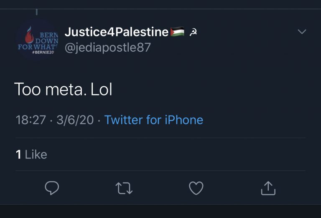Click the like count number 1
Viewport: 321px width, 218px height.
tap(18, 155)
